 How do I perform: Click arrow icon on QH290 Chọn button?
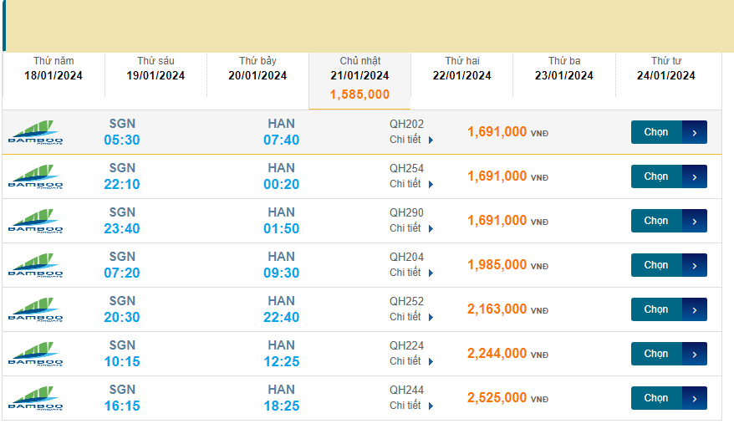click(x=695, y=221)
